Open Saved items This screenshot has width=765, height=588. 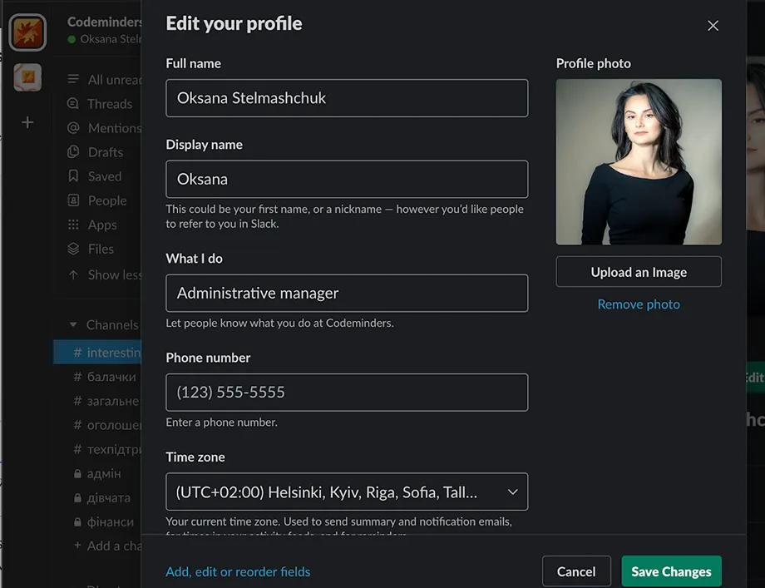click(x=103, y=175)
